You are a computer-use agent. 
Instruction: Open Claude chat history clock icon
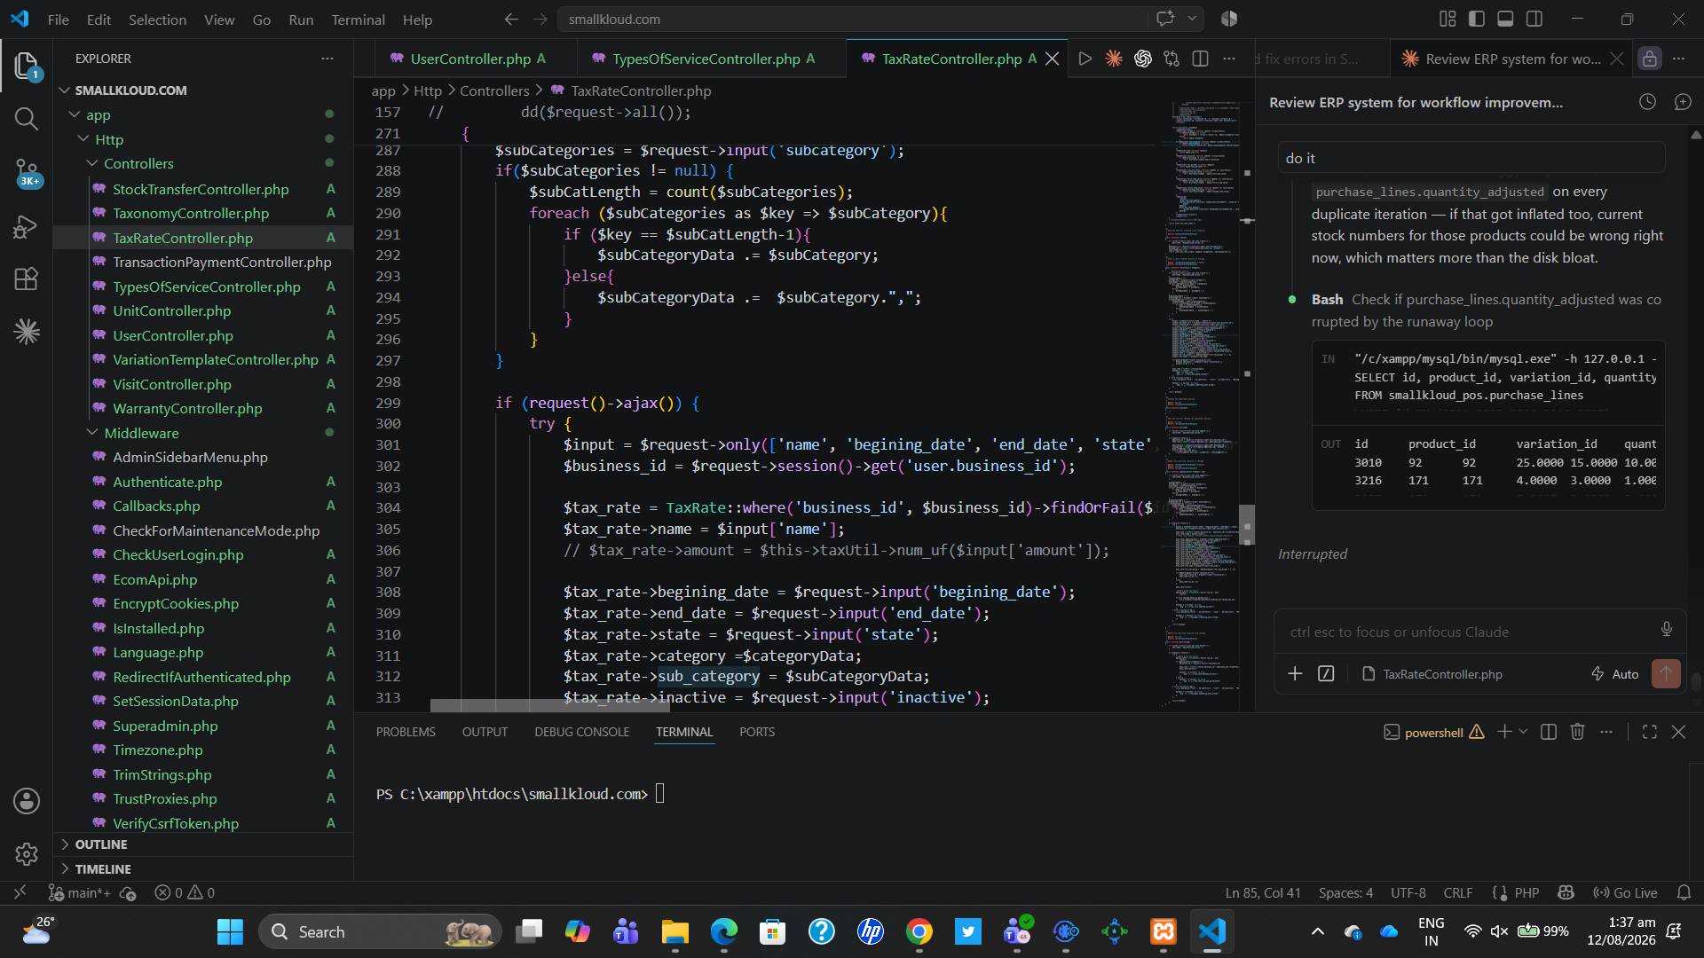tap(1647, 102)
